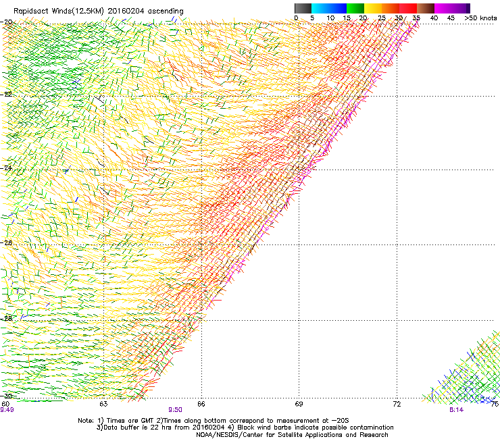Click the '9:50' swath time label
The image size is (500, 439).
coord(175,410)
